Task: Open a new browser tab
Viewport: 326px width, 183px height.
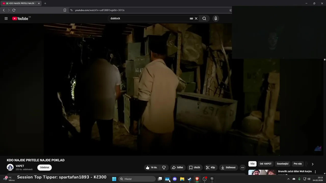Action: coord(45,3)
